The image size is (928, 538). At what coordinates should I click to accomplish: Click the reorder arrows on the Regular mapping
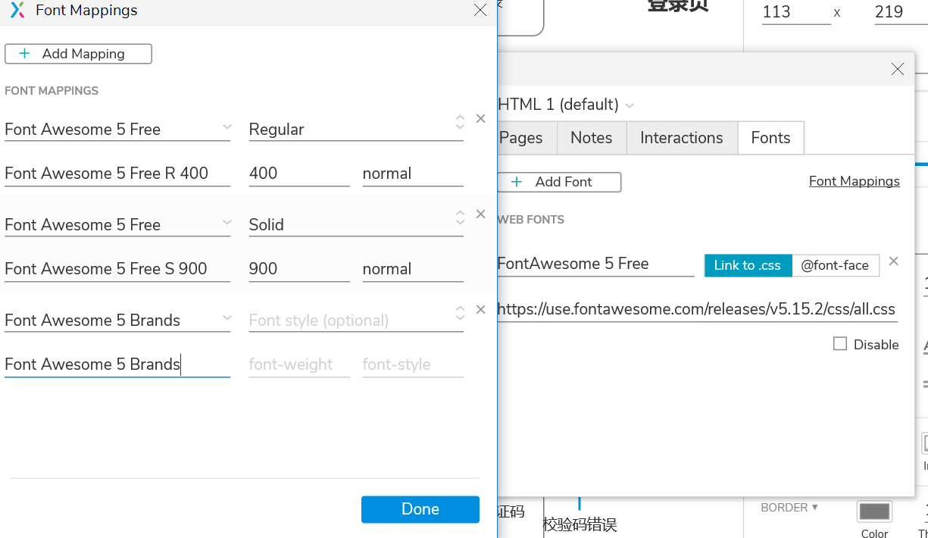pos(460,122)
